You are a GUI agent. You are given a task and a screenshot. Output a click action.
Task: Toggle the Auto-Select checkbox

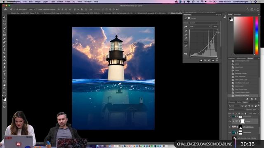pyautogui.click(x=17, y=9)
